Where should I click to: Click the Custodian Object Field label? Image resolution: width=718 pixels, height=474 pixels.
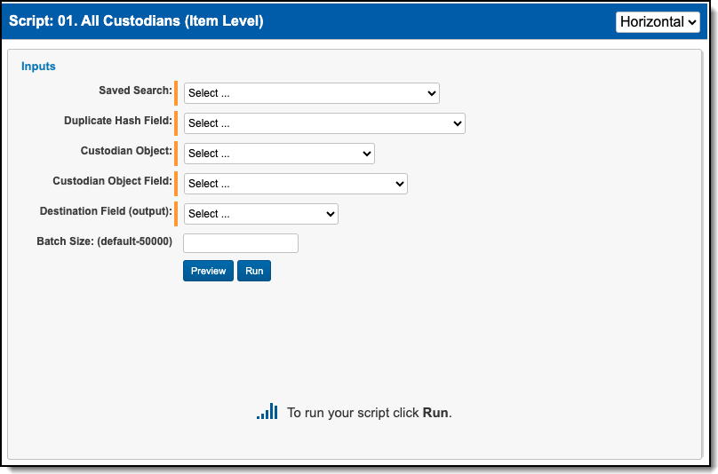112,181
